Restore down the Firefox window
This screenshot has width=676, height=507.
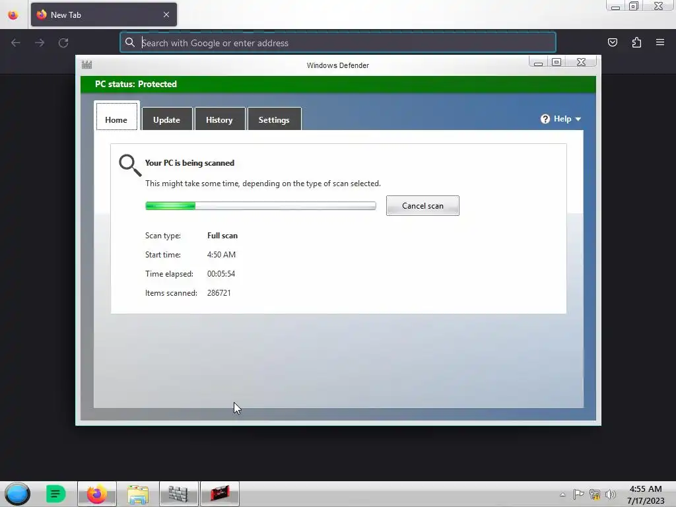coord(634,6)
